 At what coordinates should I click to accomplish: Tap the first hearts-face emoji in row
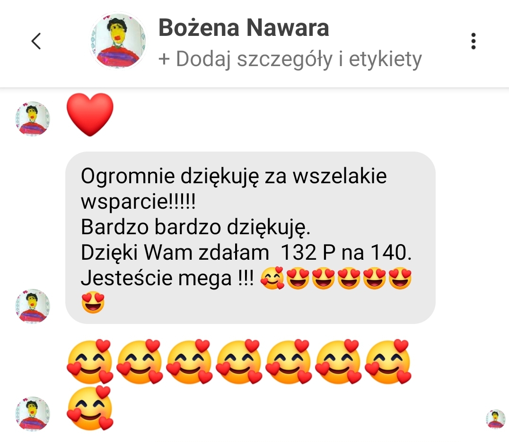[x=90, y=362]
